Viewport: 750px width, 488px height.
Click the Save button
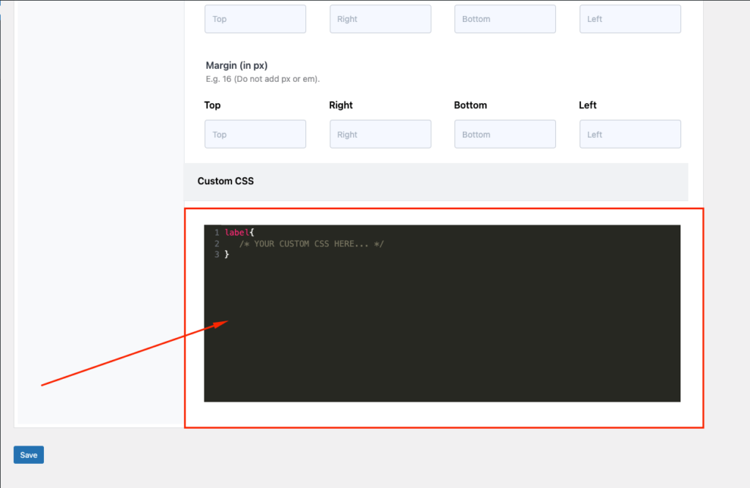click(29, 454)
